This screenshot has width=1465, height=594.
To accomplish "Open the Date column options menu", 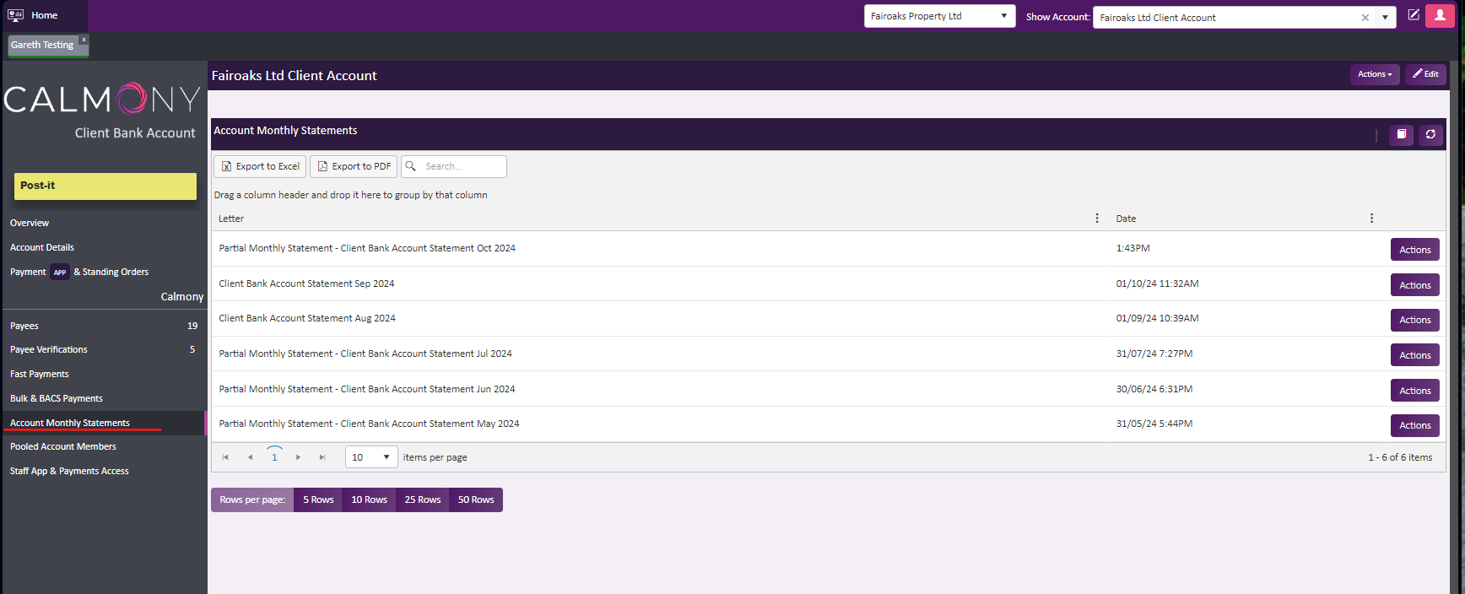I will point(1371,219).
